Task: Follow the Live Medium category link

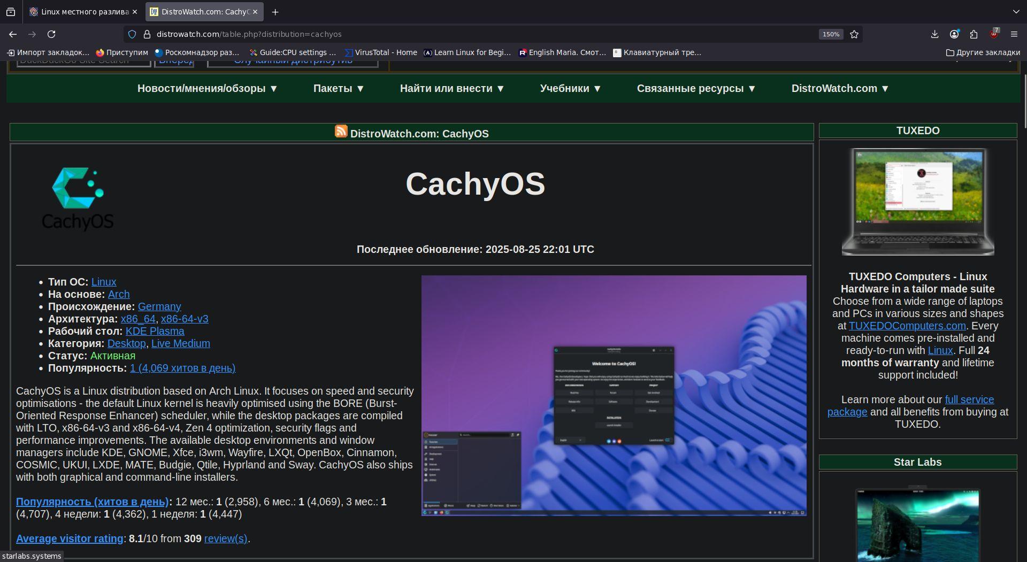Action: [181, 343]
